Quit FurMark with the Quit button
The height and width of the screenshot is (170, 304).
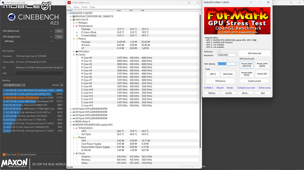click(x=263, y=93)
